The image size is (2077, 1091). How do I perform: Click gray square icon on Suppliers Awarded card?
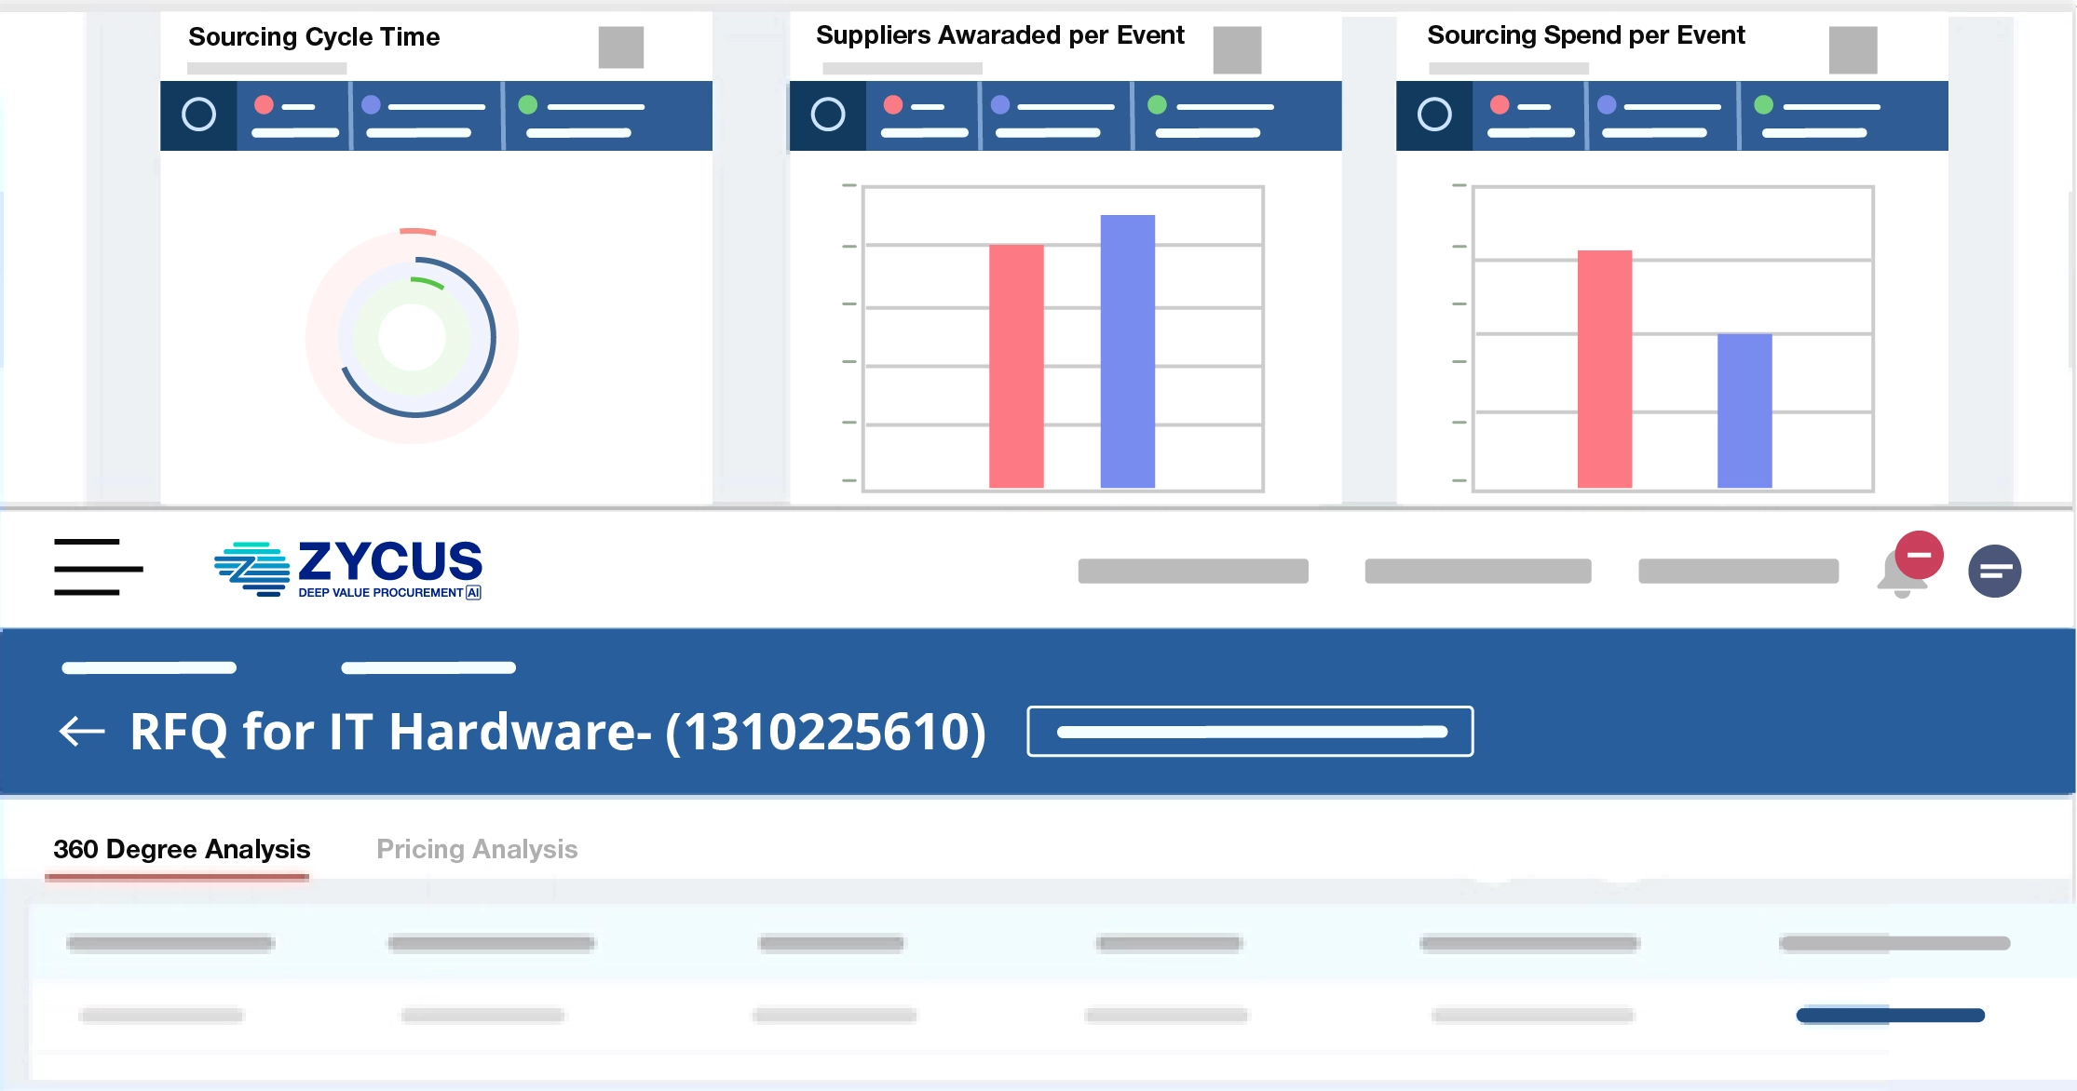point(1237,49)
